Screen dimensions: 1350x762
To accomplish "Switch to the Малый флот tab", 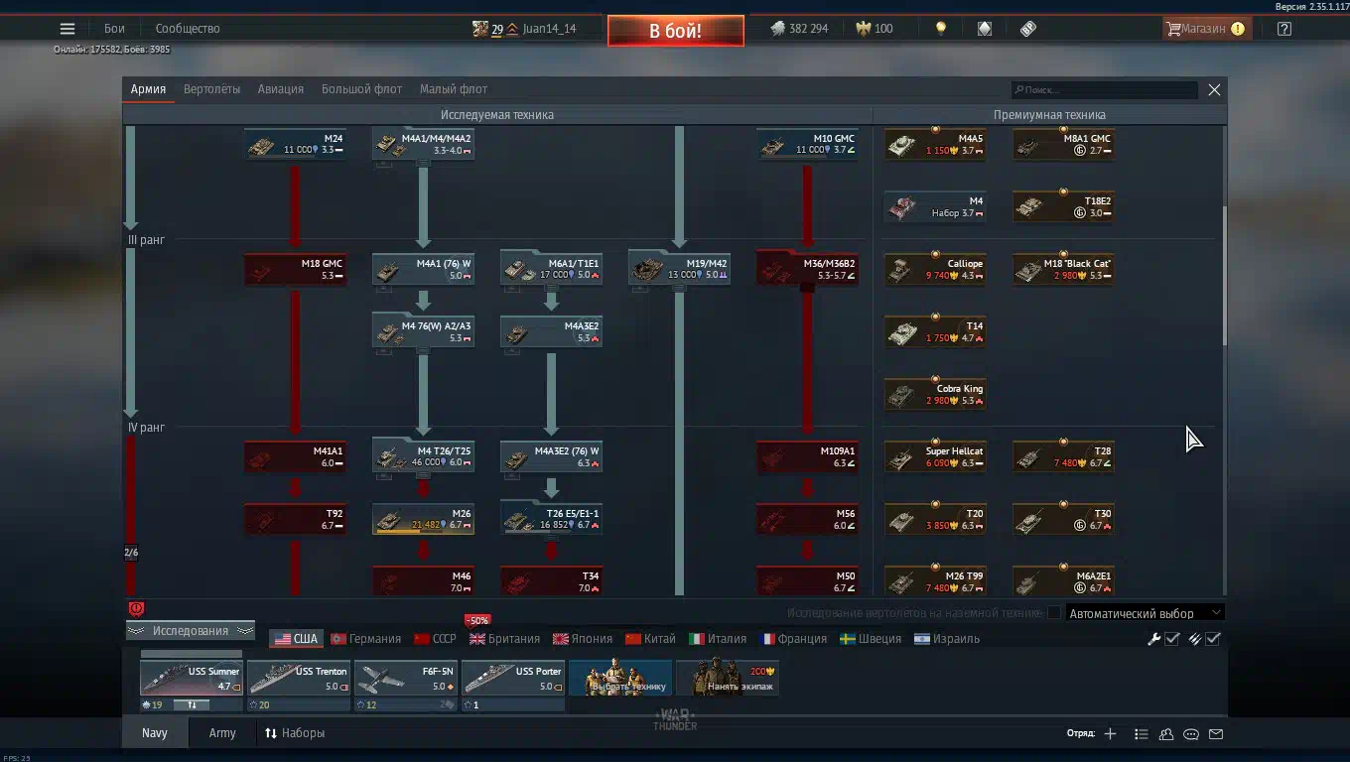I will click(454, 89).
